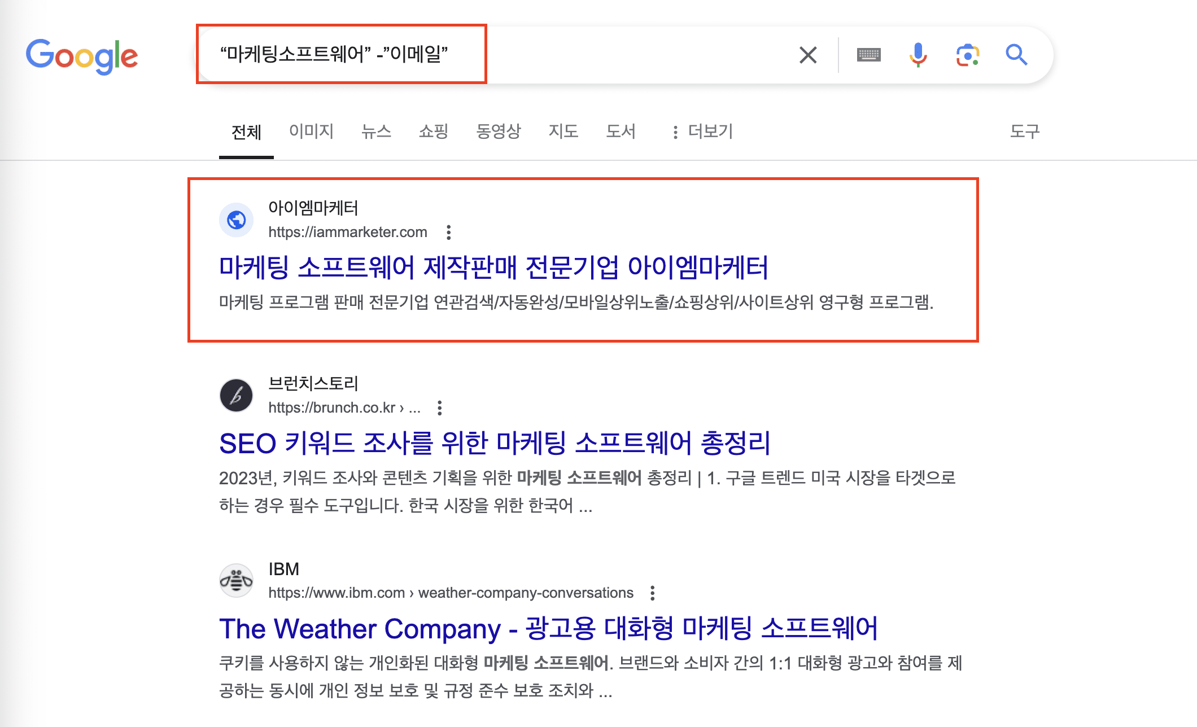This screenshot has height=727, width=1197.
Task: Click the 브런치스토리 site name
Action: coord(313,383)
